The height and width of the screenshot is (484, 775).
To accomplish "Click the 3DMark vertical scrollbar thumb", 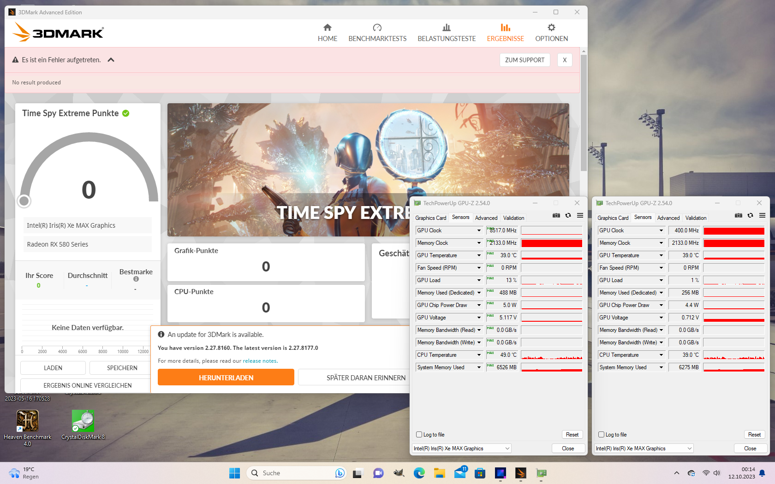I will 584,113.
